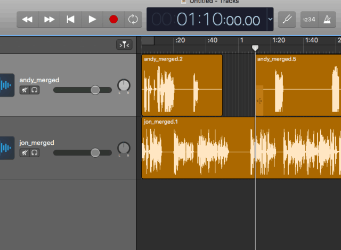
Task: Start recording with the red Record button
Action: [x=113, y=20]
